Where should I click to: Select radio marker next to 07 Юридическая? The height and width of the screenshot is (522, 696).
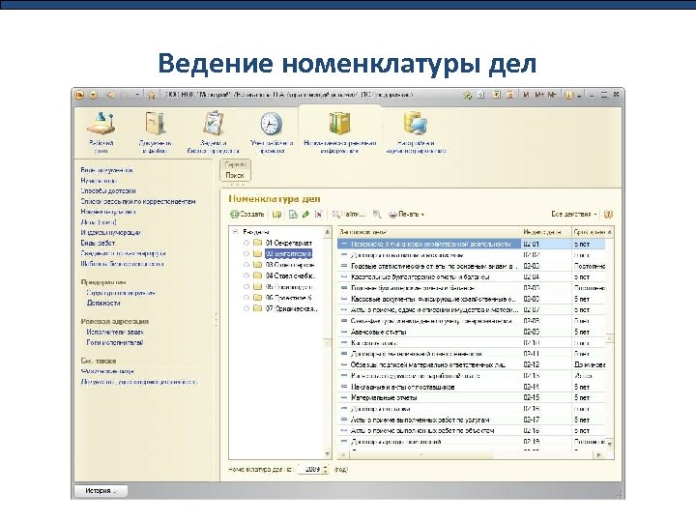tap(246, 308)
